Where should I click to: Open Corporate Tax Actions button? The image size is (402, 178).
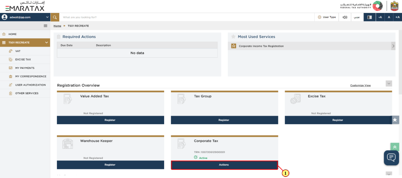pos(224,165)
